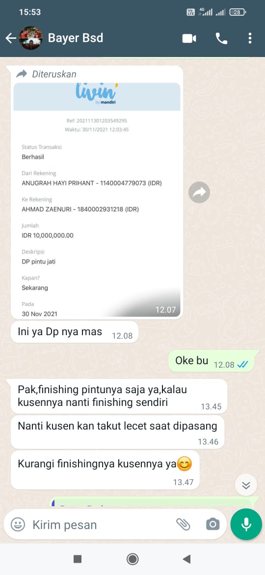Select the 'Ini ya Dp nya mas' message

tap(75, 332)
